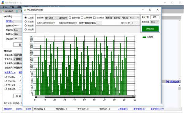
Task: Click the PLC app logo in title bar
Action: pyautogui.click(x=3, y=2)
